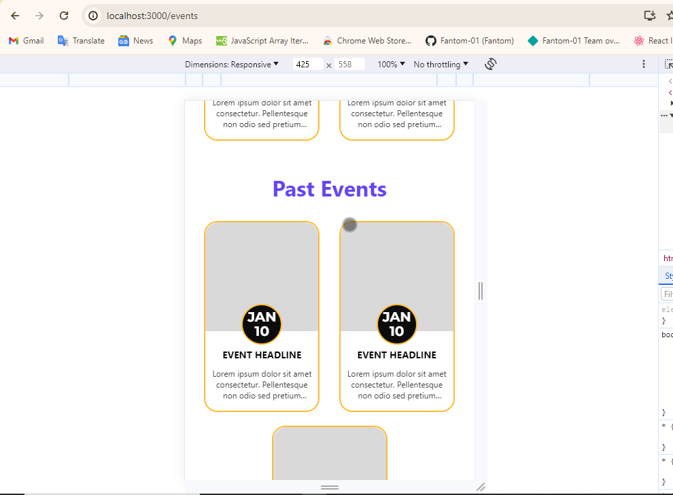Click EVENT HEADLINE on left card
Image resolution: width=673 pixels, height=495 pixels.
pos(262,355)
